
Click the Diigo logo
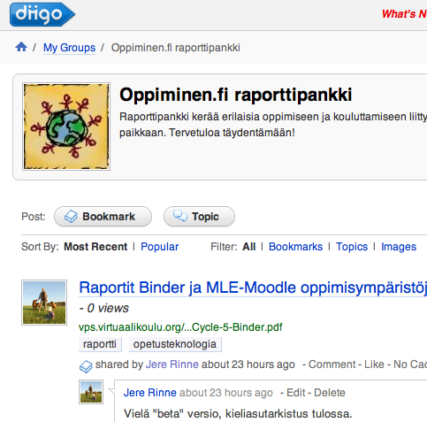click(x=42, y=14)
